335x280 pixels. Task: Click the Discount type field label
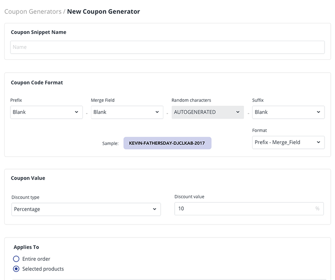tap(25, 197)
